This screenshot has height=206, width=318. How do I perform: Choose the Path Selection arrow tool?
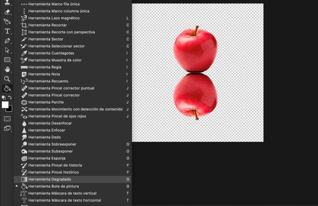click(7, 50)
